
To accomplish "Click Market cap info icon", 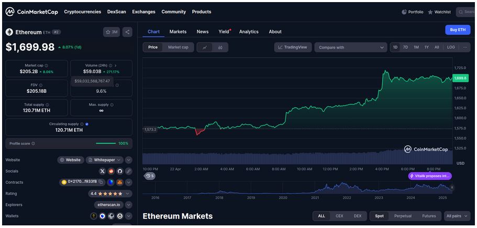I will (x=46, y=66).
